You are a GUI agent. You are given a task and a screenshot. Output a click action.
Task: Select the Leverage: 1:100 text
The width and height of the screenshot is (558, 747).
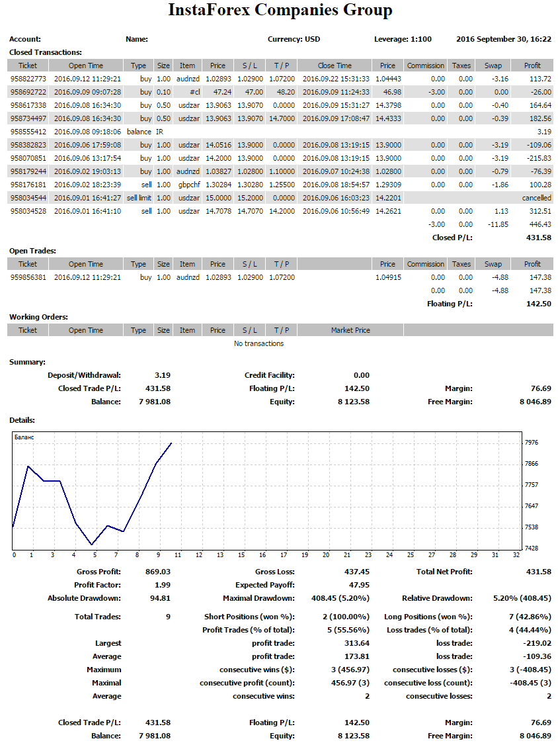point(403,39)
